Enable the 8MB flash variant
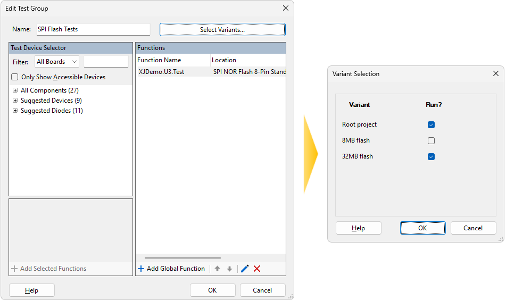The width and height of the screenshot is (506, 300). (x=431, y=140)
